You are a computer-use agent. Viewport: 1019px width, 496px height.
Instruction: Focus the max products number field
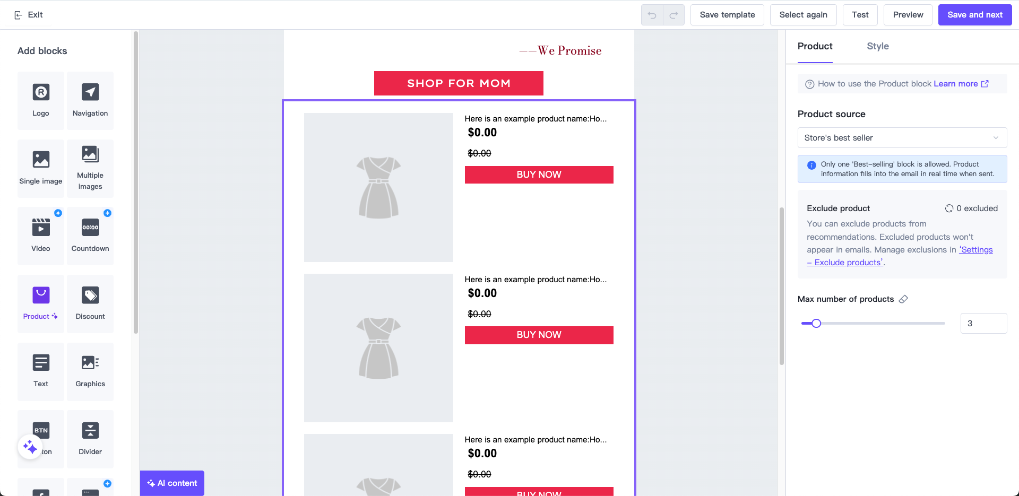[x=983, y=323]
